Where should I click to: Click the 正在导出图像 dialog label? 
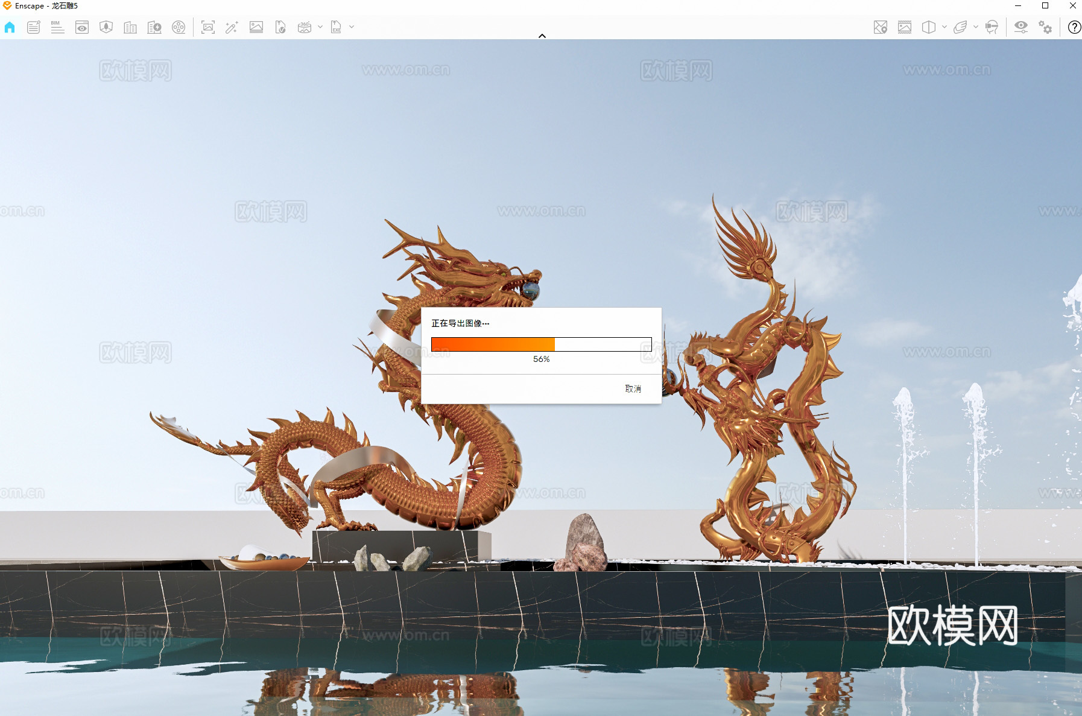point(460,323)
